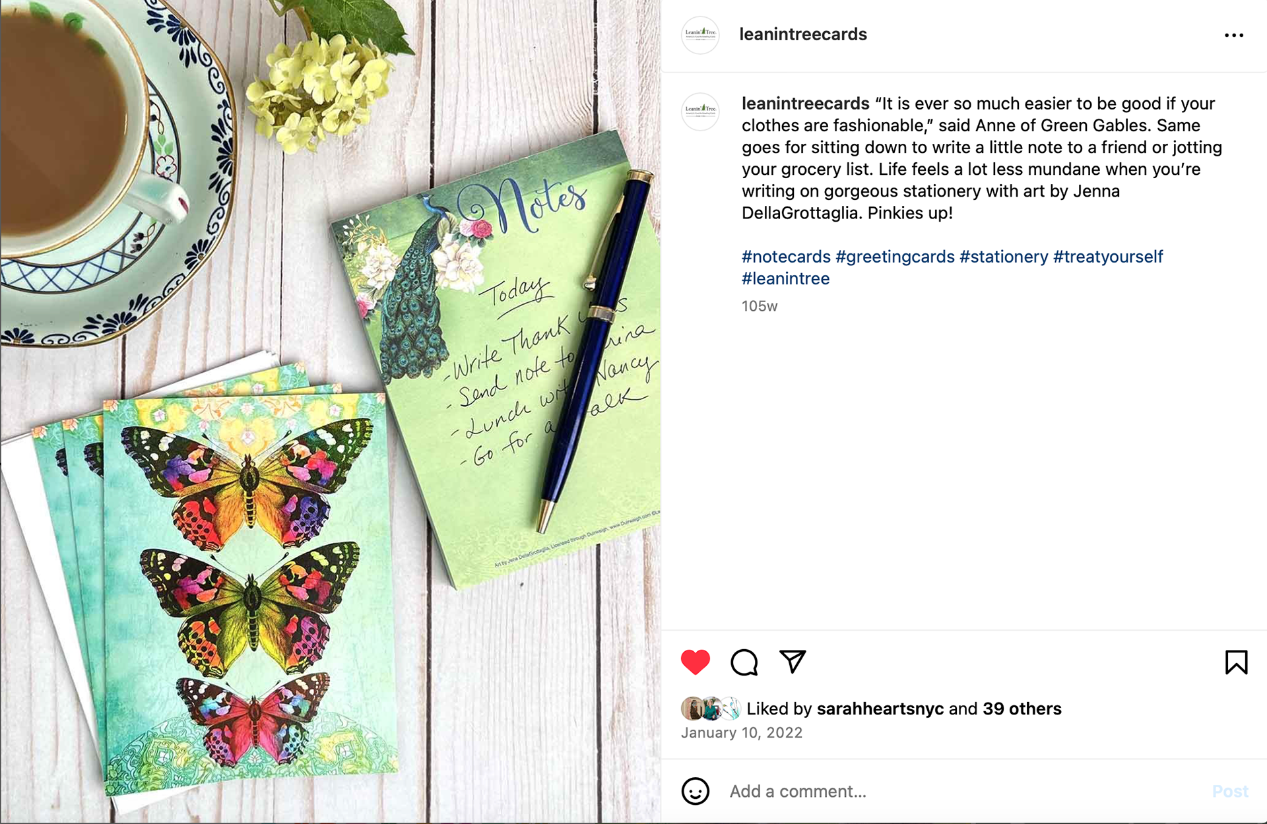Image resolution: width=1267 pixels, height=824 pixels.
Task: Open the #notecards hashtag
Action: point(786,257)
